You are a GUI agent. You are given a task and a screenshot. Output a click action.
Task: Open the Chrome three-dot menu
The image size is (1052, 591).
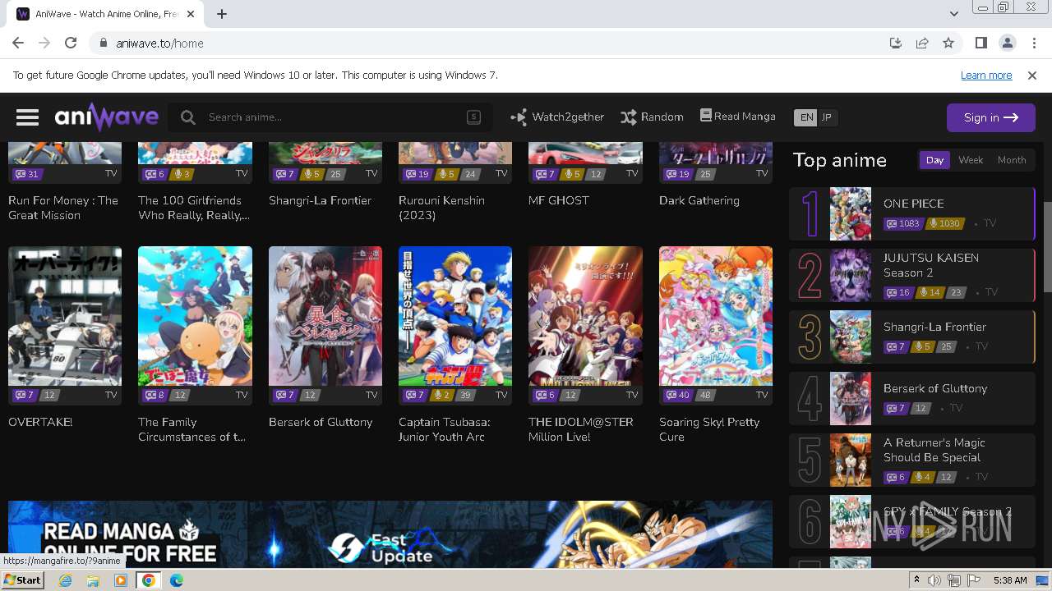click(1033, 44)
